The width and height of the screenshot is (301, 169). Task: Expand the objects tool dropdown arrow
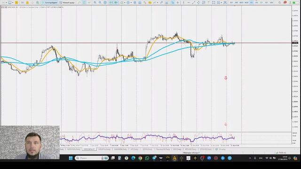(221, 2)
